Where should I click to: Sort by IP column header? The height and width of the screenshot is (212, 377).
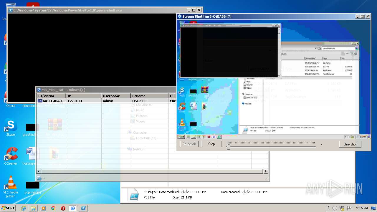84,96
